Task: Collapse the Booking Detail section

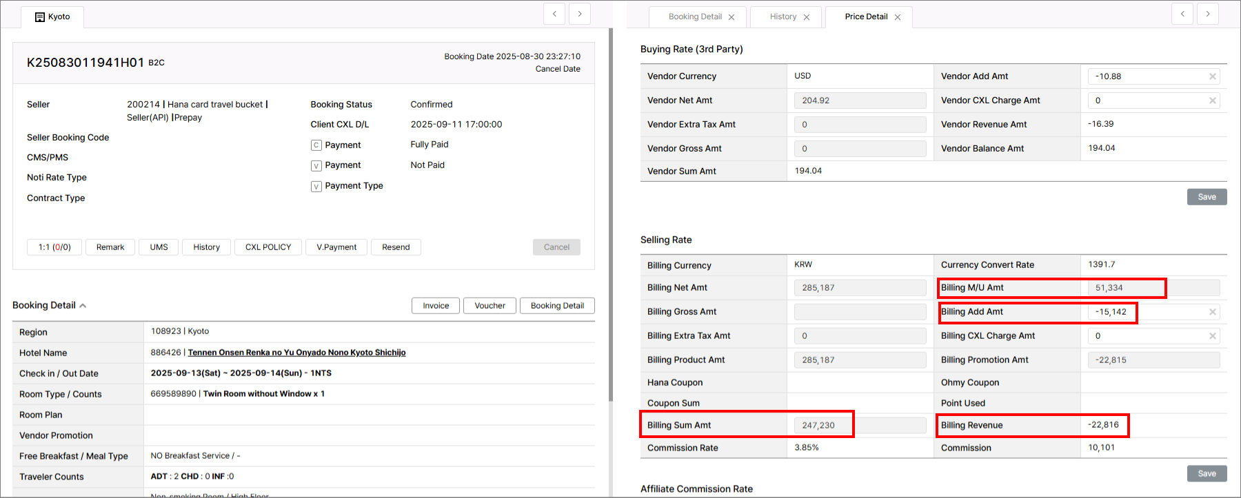Action: coord(83,306)
